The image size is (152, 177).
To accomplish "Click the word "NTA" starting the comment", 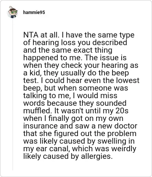I will point(31,35).
